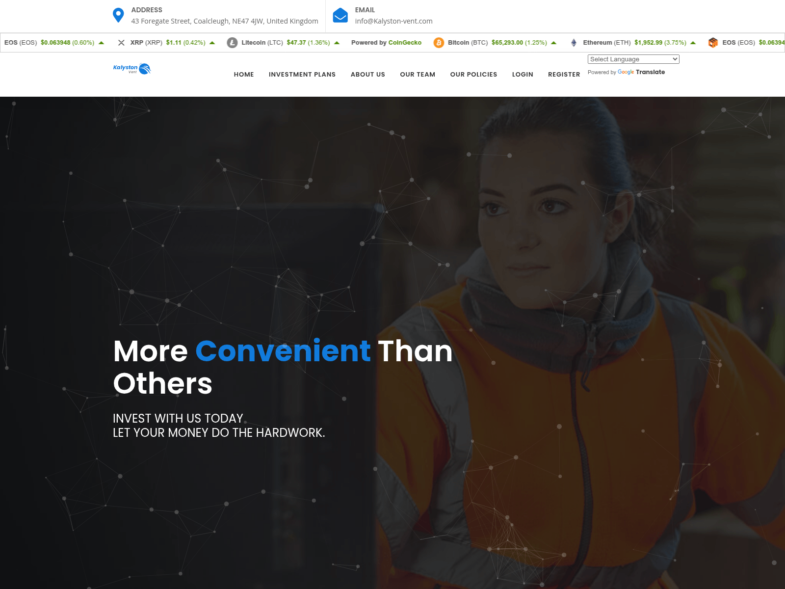Click the green up arrow beside Litecoin price
The height and width of the screenshot is (589, 785).
pos(337,43)
